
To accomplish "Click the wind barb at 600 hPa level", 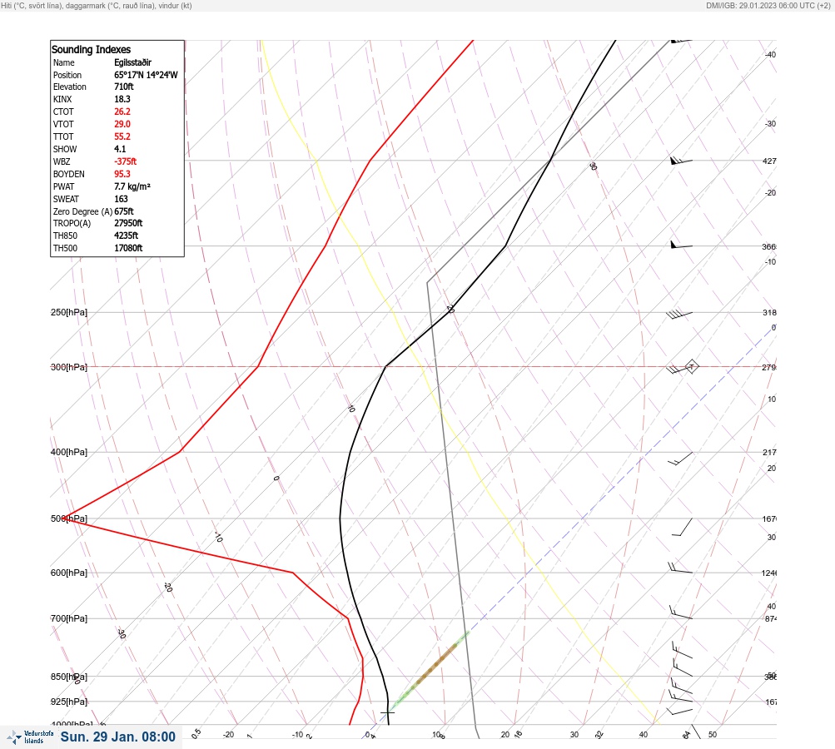I will pos(680,568).
